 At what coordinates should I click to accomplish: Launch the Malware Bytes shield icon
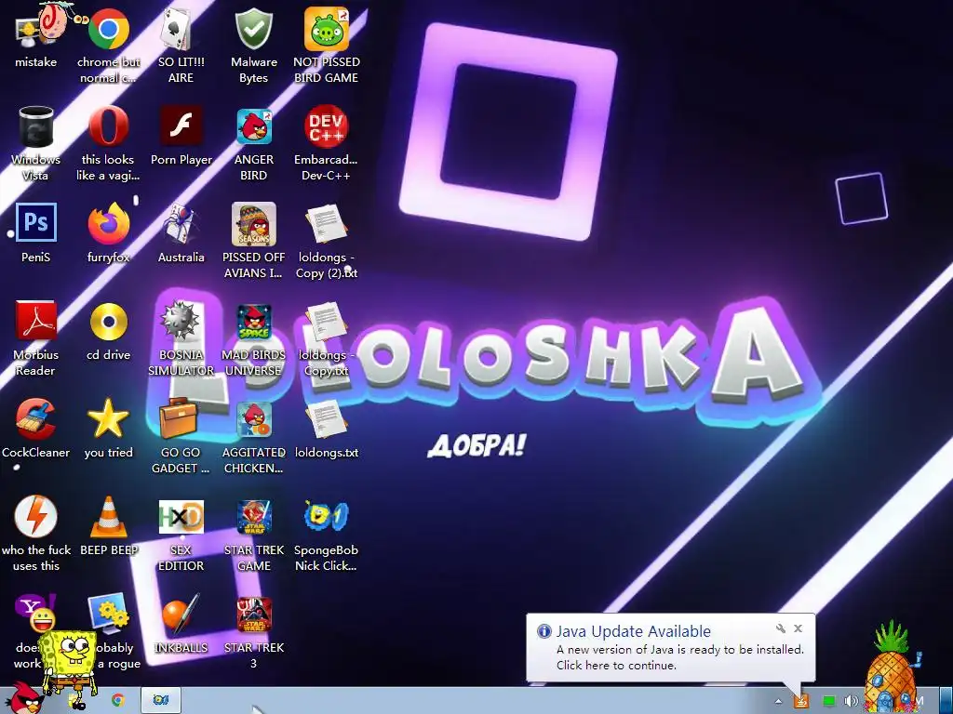pyautogui.click(x=253, y=29)
